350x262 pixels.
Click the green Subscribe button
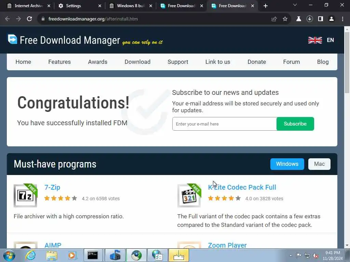pyautogui.click(x=295, y=124)
